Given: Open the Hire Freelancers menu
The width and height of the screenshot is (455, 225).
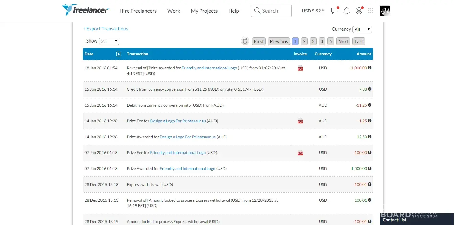Looking at the screenshot, I should point(138,11).
